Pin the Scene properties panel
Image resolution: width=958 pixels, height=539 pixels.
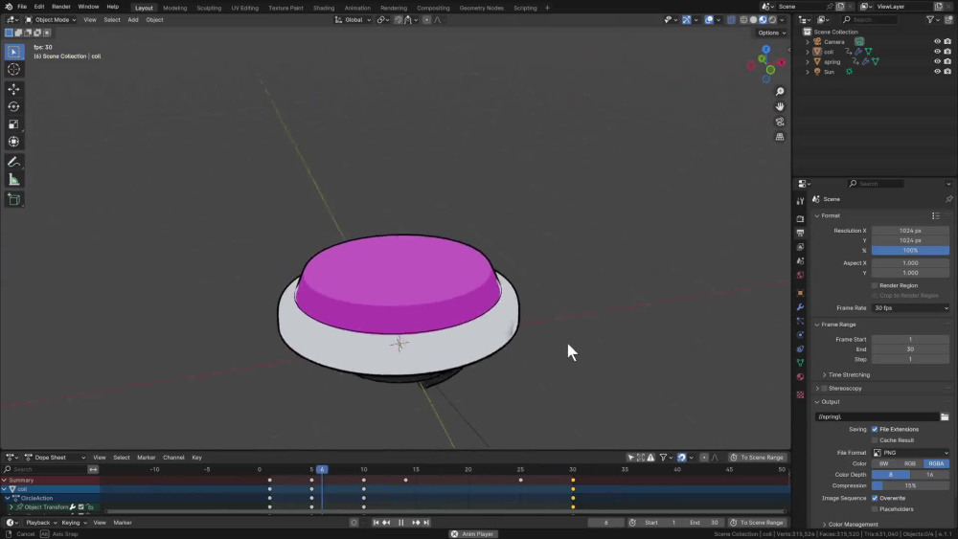tap(948, 199)
